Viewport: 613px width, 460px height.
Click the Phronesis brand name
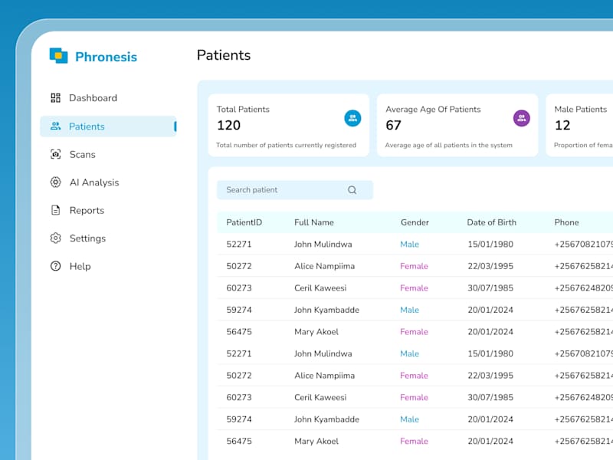click(106, 57)
